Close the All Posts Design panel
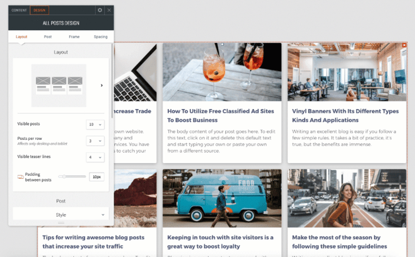Viewport: 415px width, 257px height. point(109,10)
